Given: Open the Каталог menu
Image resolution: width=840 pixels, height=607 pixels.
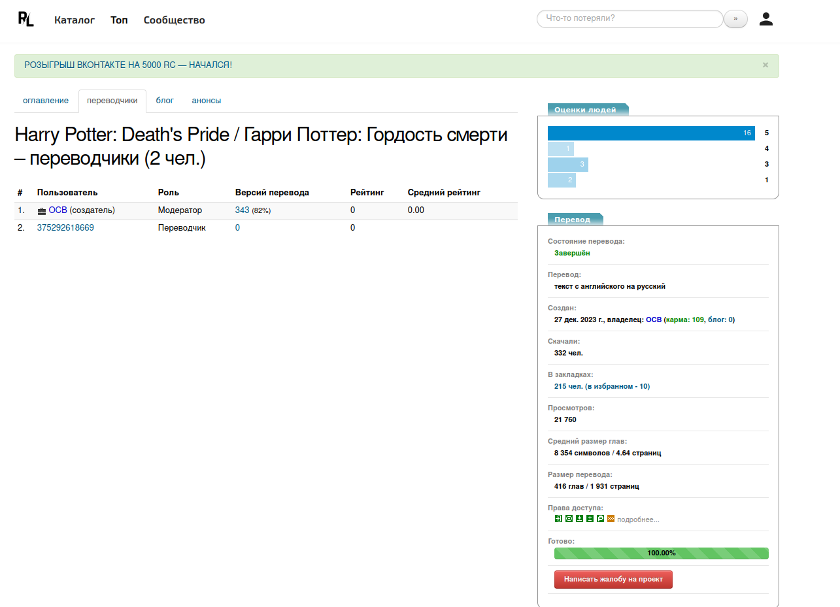Looking at the screenshot, I should (75, 20).
